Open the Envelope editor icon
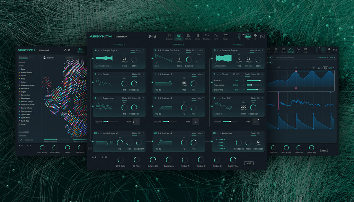Viewport: 354px width, 202px height. (x=207, y=36)
